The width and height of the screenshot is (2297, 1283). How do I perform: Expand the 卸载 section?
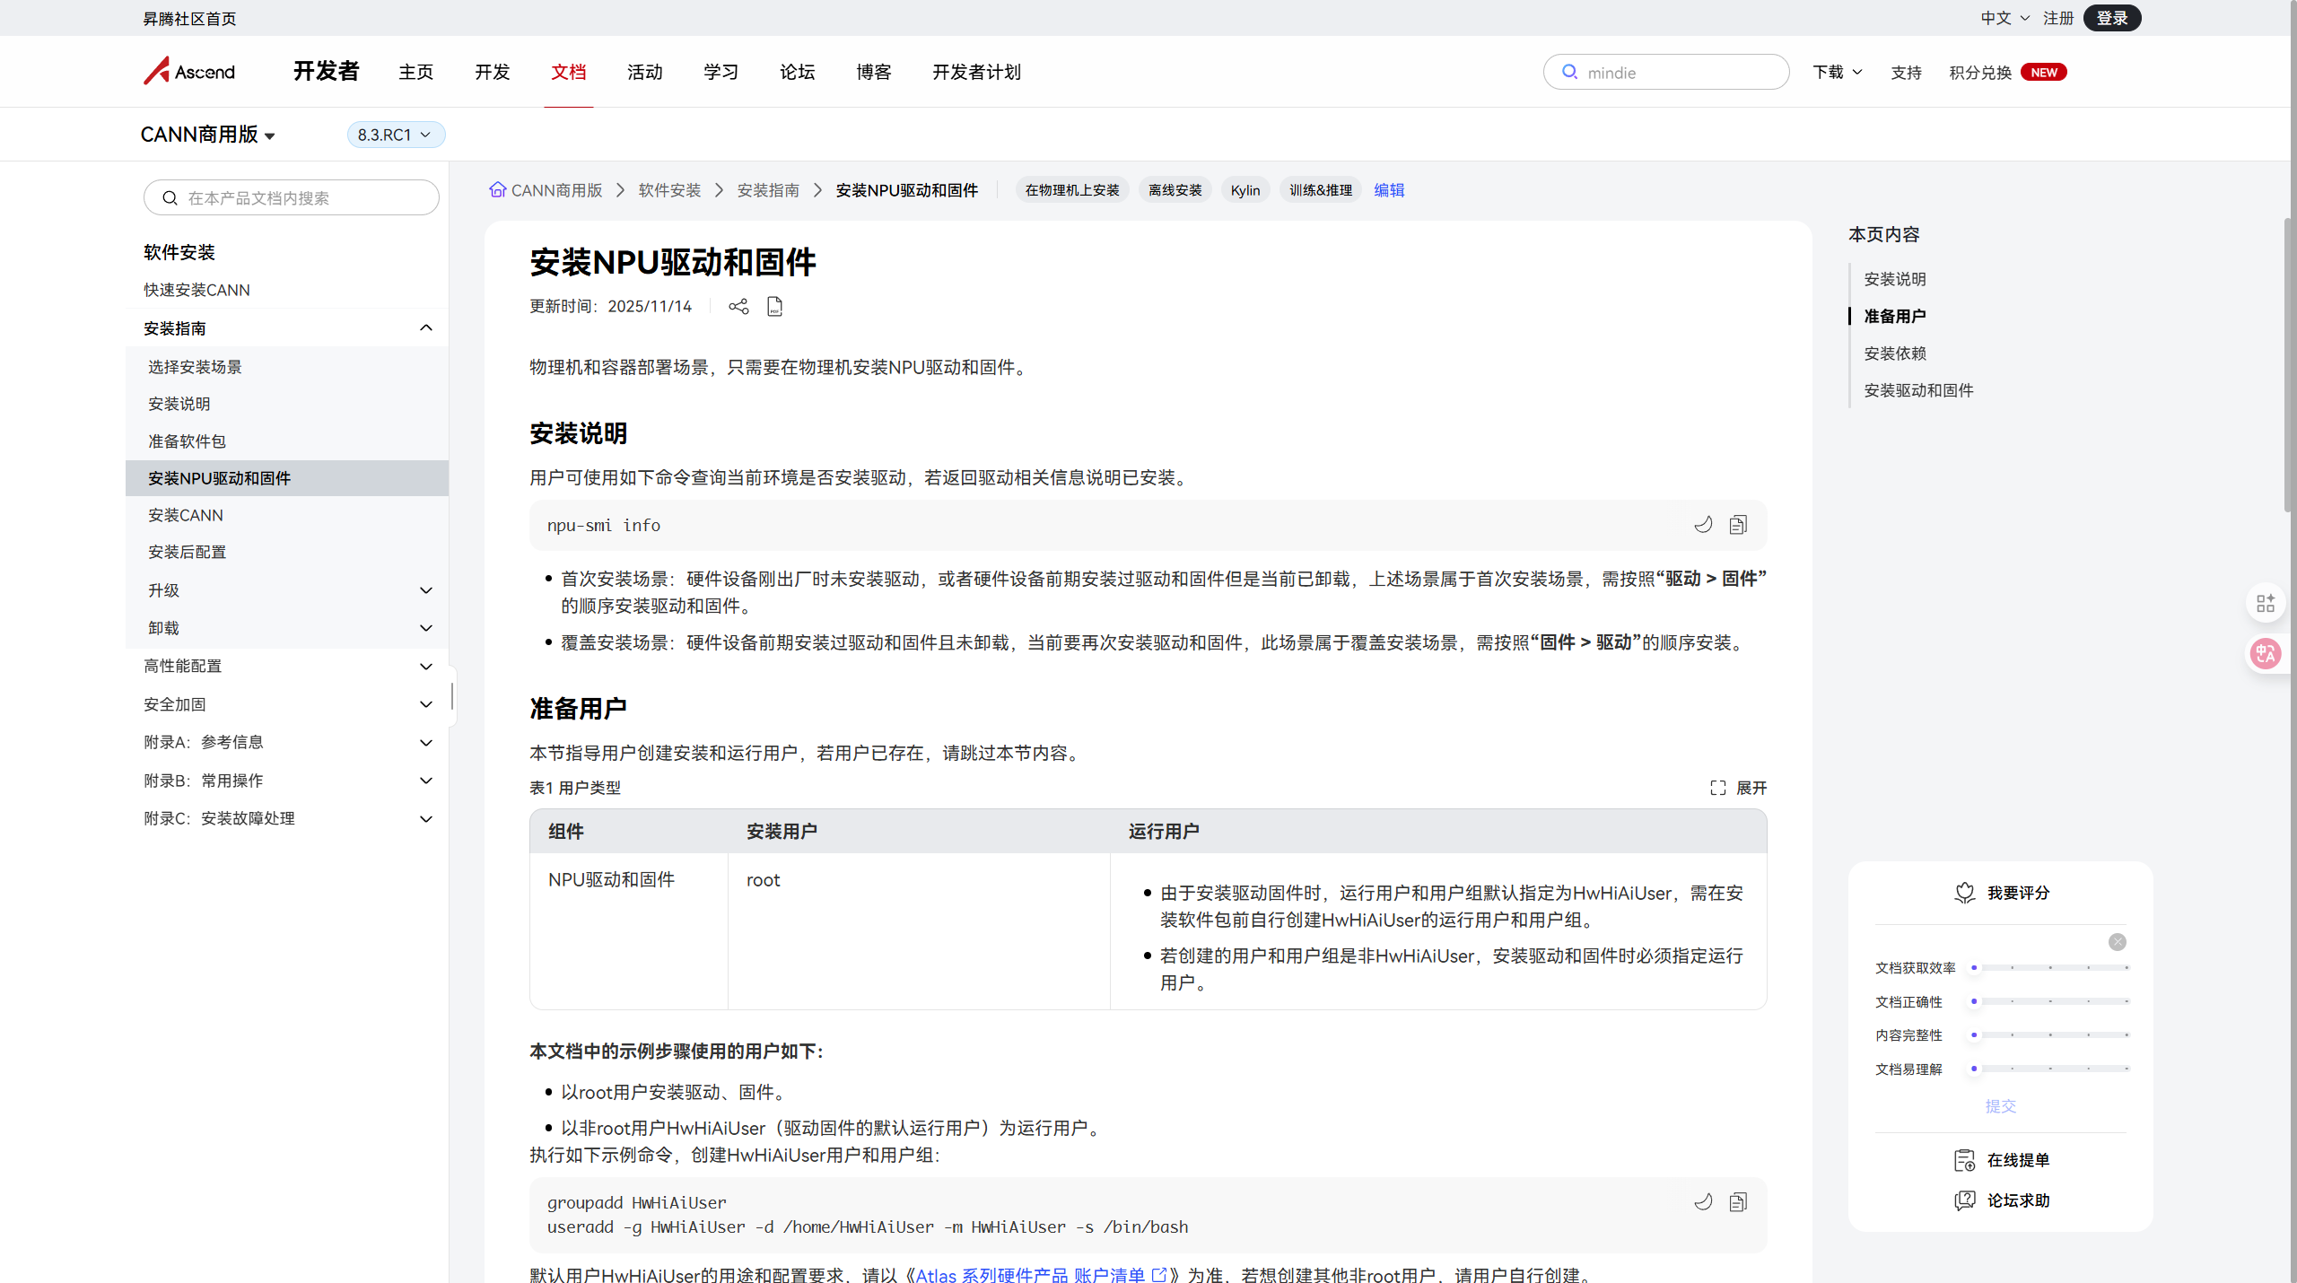tap(426, 628)
